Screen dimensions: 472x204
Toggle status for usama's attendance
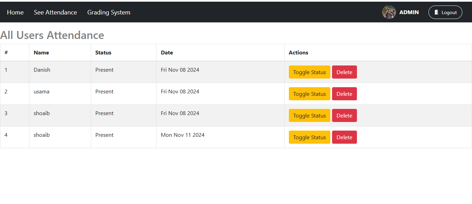coord(309,94)
